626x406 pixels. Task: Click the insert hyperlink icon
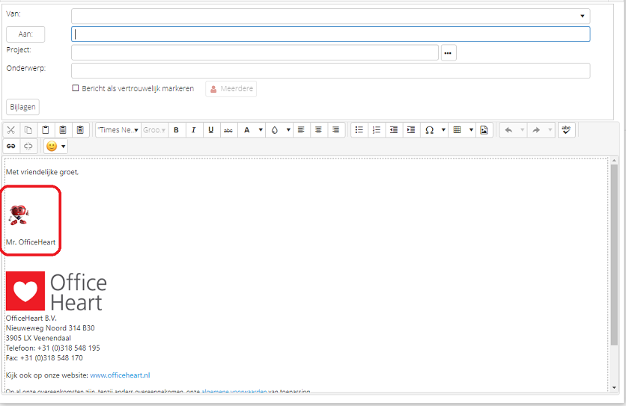(11, 147)
